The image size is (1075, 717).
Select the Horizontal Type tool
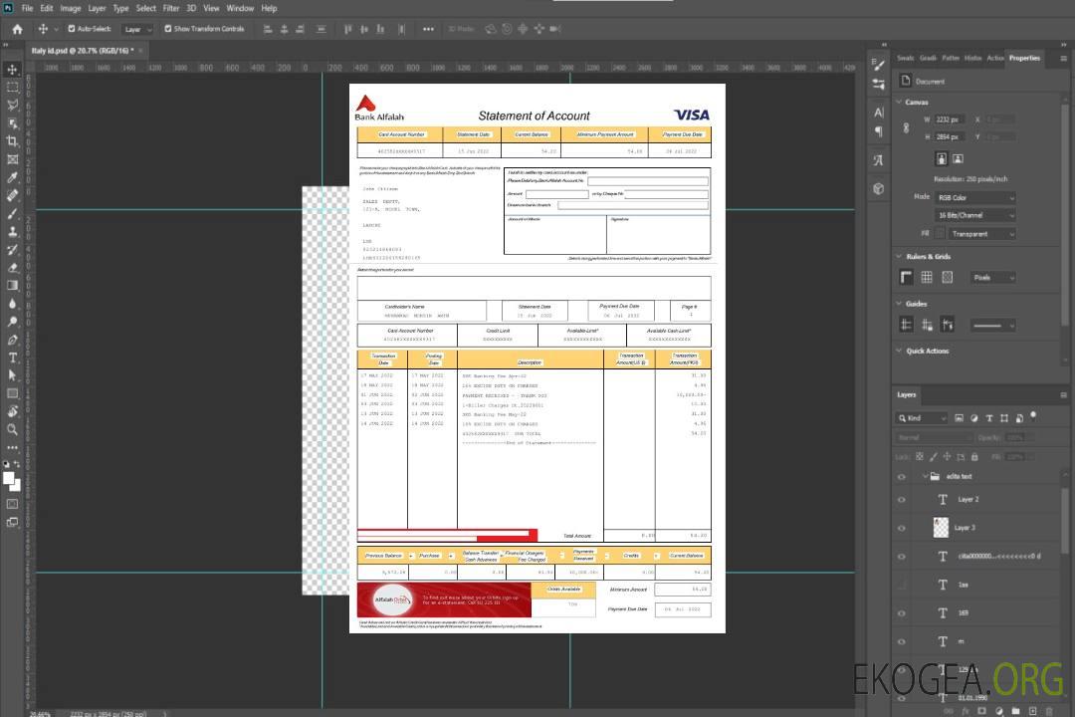pyautogui.click(x=12, y=358)
